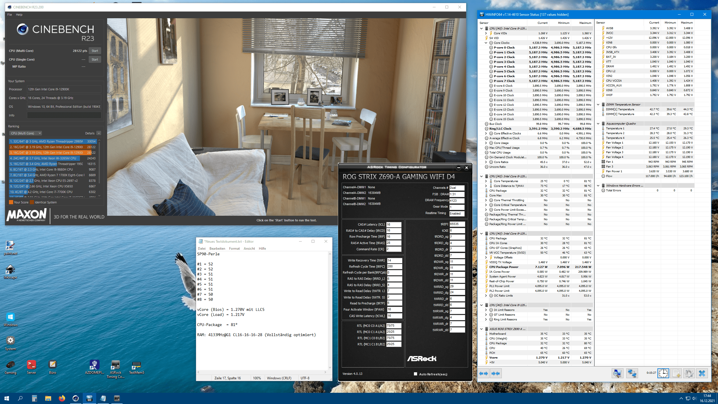Expand Core Temperatures row
The width and height of the screenshot is (718, 404).
(x=486, y=181)
